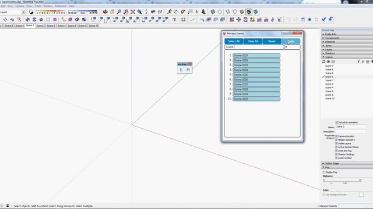The height and width of the screenshot is (209, 373).
Task: Expand the Styles panel
Action: tap(347, 45)
